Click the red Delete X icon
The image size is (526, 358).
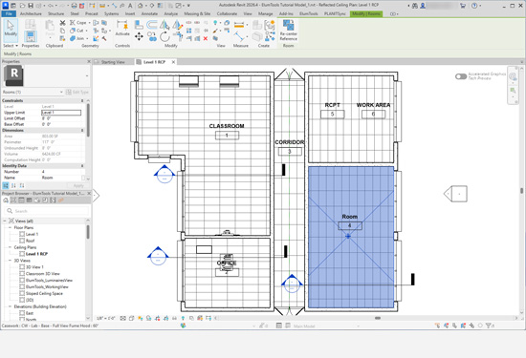[x=206, y=38]
